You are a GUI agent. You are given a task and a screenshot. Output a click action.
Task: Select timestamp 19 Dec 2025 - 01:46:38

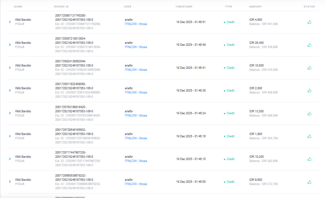[x=191, y=91]
